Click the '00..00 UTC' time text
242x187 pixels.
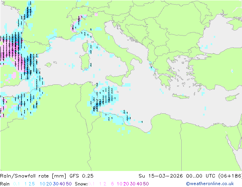(200, 176)
